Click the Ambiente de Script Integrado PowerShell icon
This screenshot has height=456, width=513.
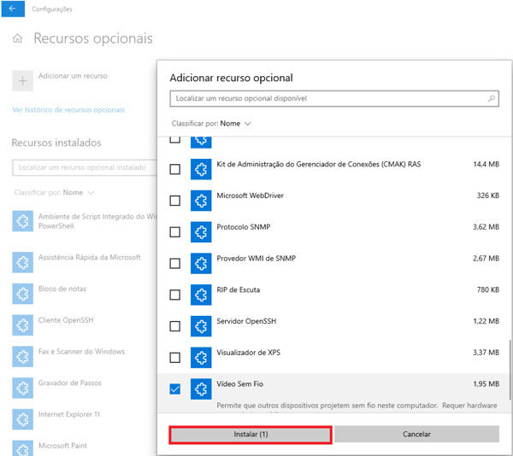(x=22, y=221)
